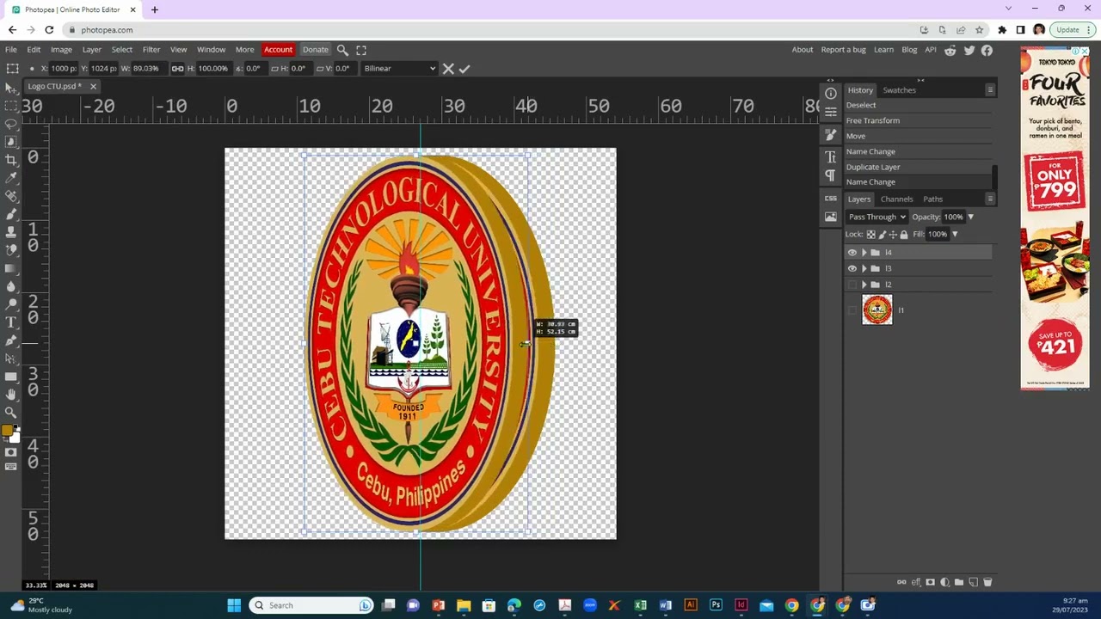Open the Paragraph panel icon
This screenshot has height=619, width=1101.
pos(830,175)
